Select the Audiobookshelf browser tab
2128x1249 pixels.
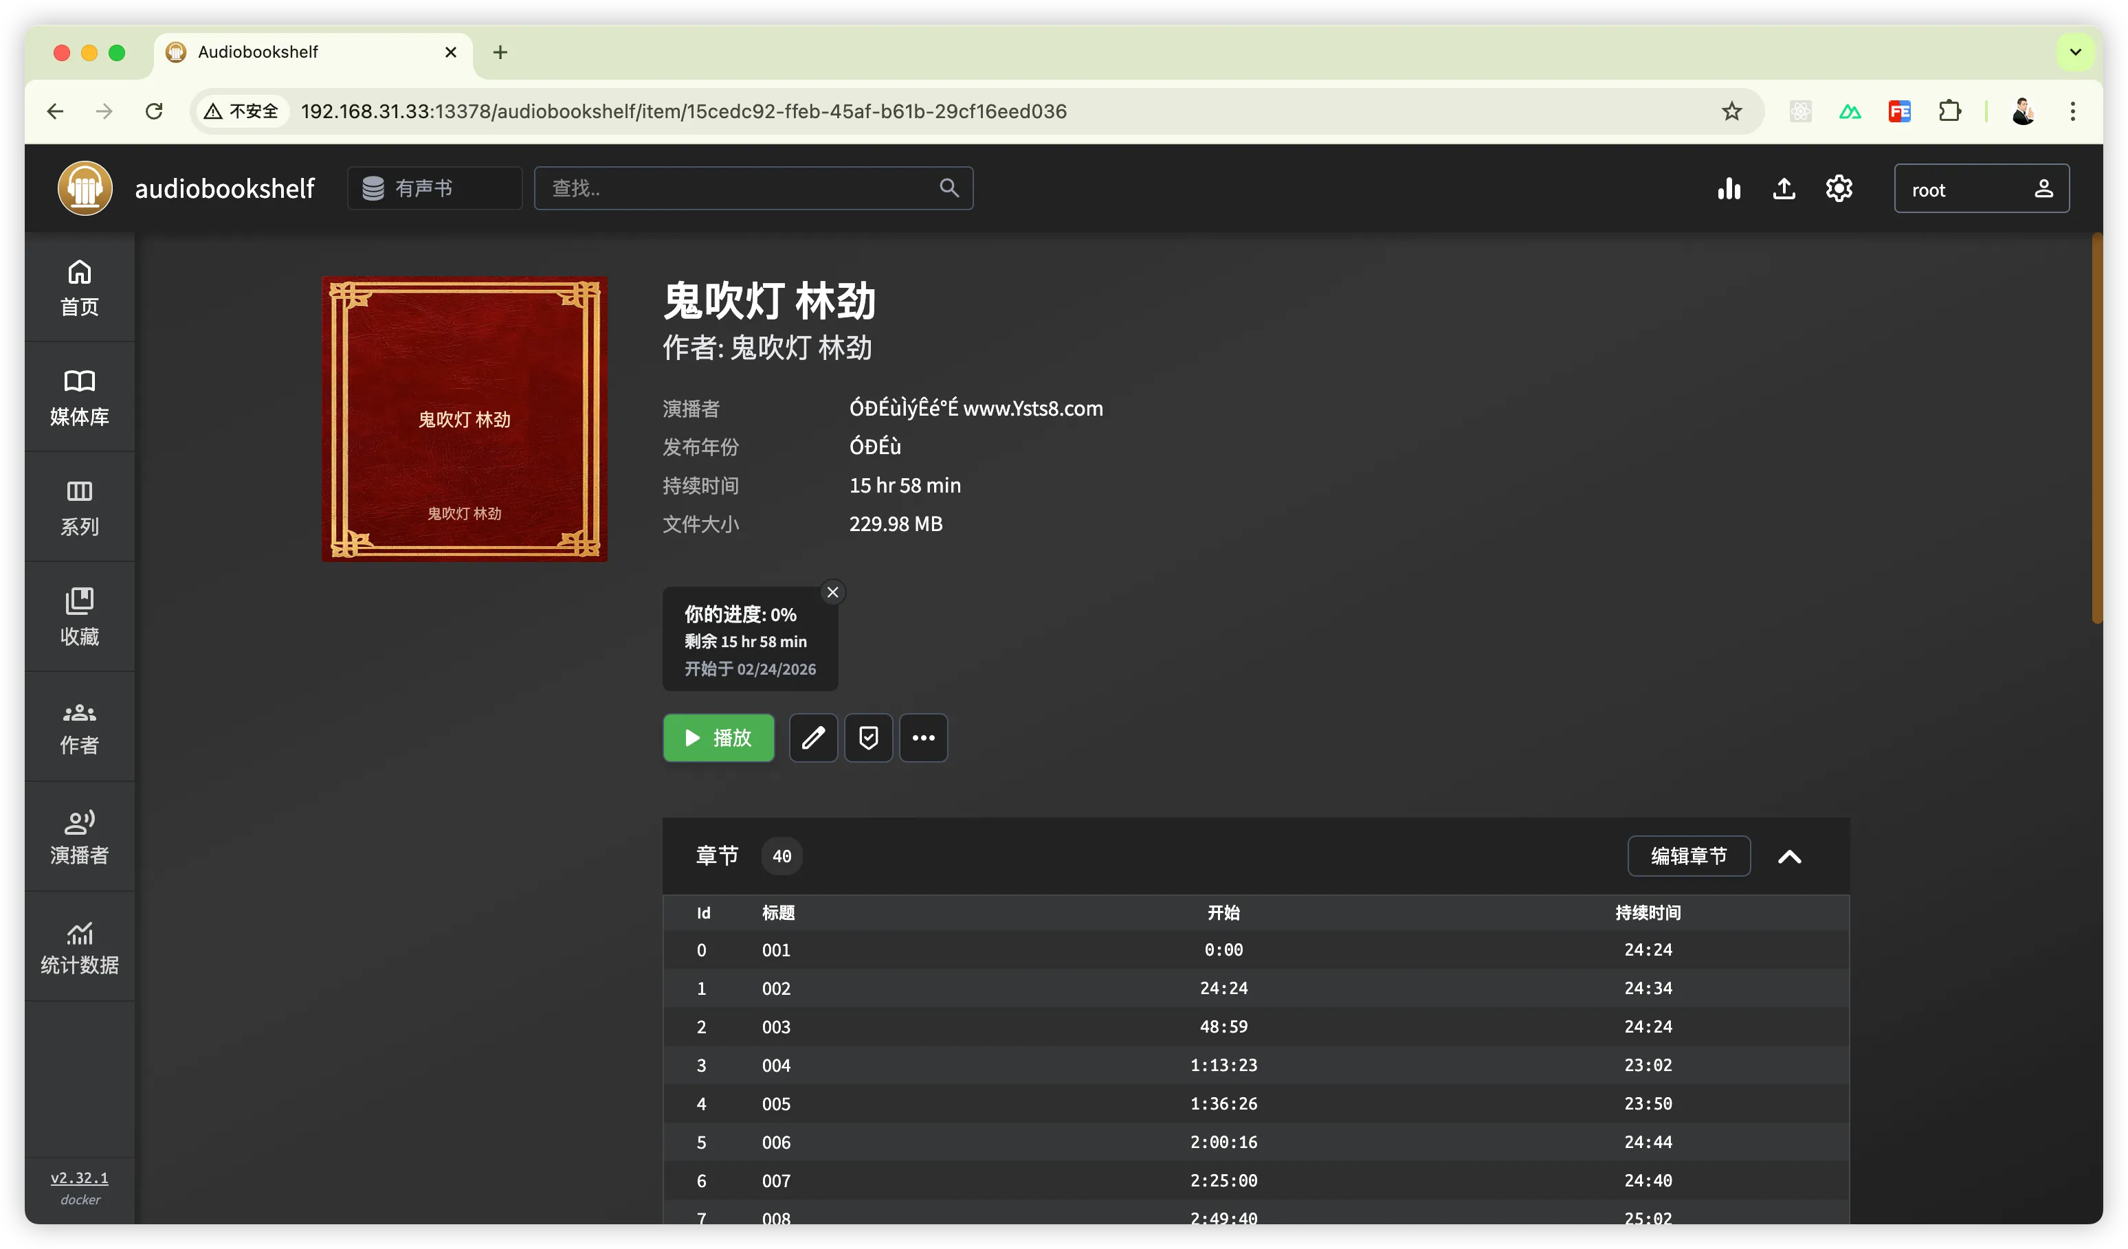(313, 52)
